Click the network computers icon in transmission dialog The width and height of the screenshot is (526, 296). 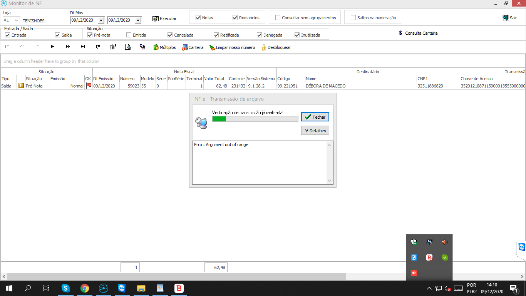tap(201, 122)
